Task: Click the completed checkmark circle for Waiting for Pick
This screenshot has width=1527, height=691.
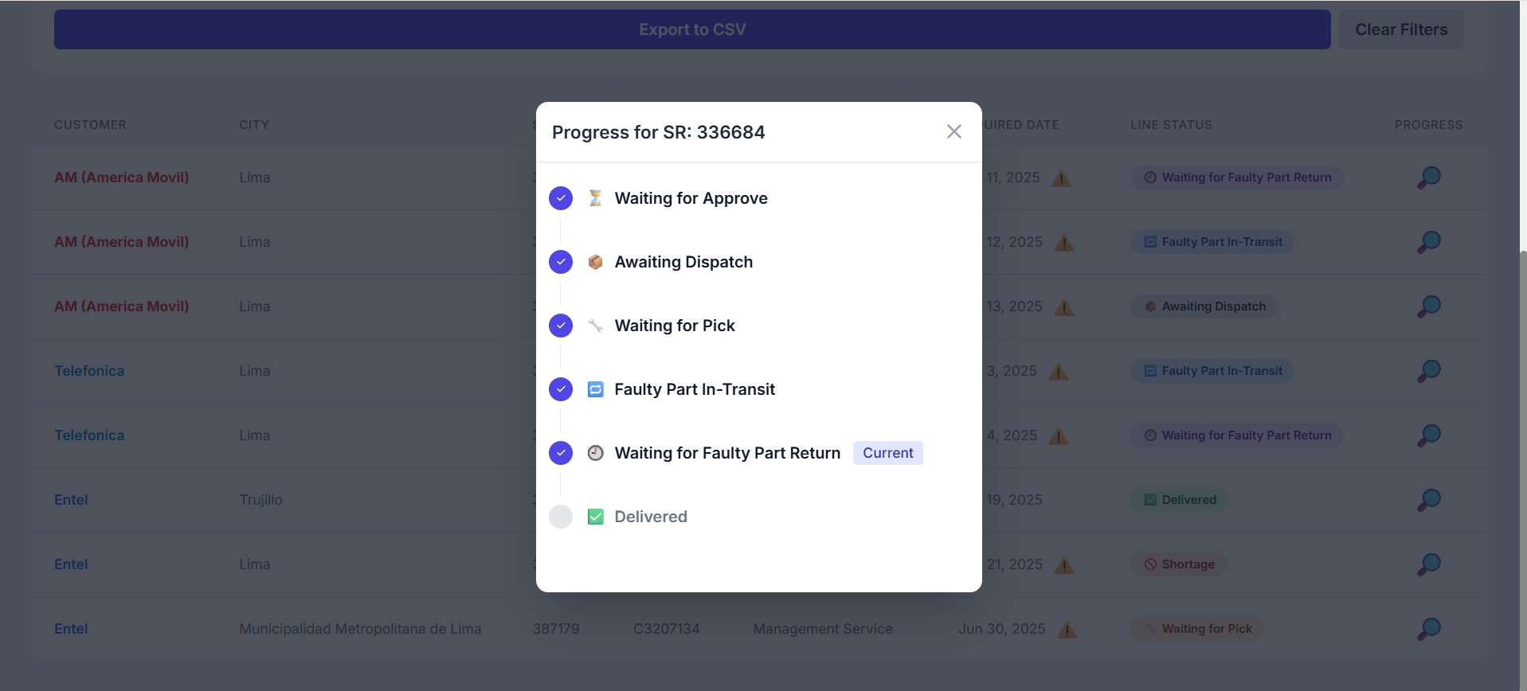Action: [561, 326]
